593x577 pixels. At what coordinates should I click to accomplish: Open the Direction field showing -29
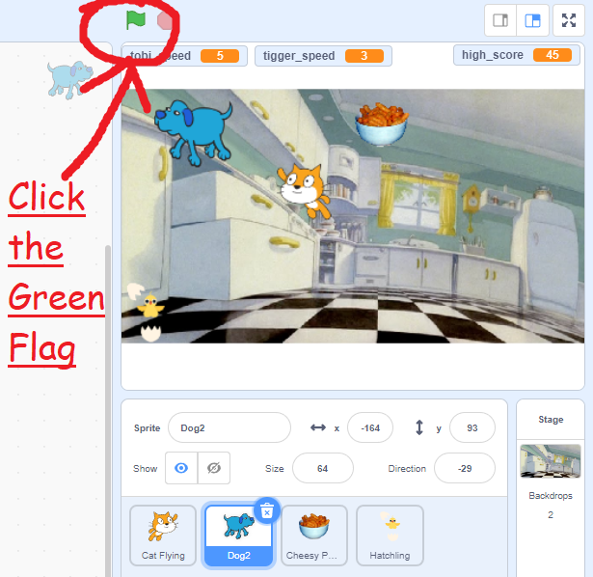[x=464, y=468]
